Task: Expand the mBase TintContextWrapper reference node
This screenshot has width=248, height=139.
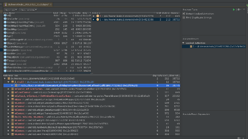Action: [8, 99]
